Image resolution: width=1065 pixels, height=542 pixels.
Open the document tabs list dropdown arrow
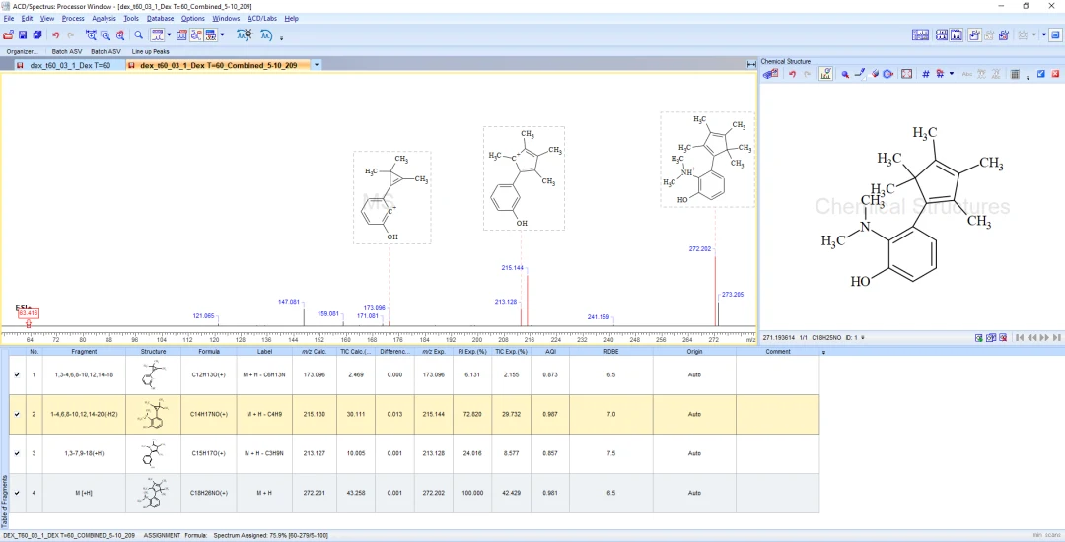(317, 65)
